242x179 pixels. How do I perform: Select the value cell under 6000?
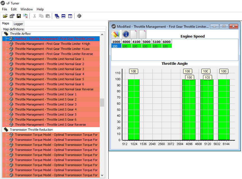point(167,46)
